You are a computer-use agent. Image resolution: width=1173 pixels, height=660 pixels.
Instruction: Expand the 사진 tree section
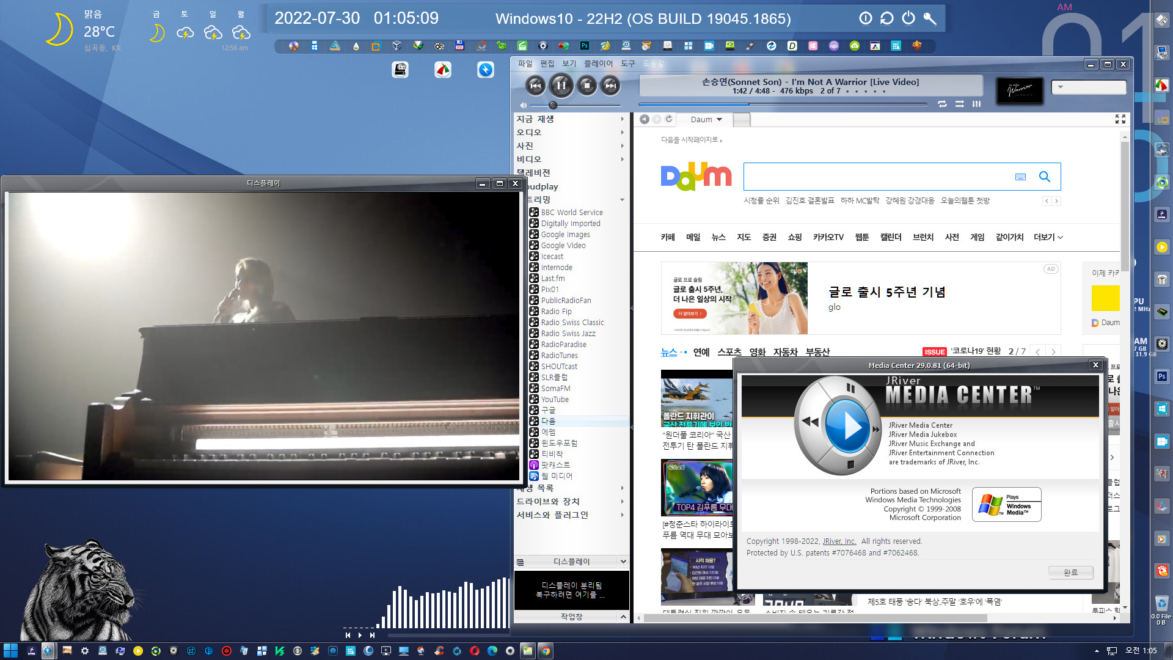coord(623,146)
